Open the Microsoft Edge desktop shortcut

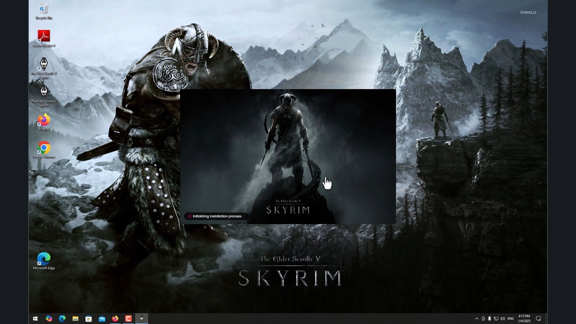(44, 261)
